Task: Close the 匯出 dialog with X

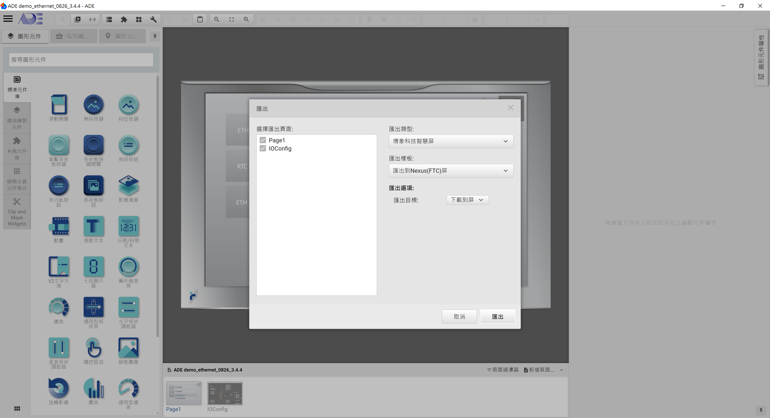Action: click(511, 108)
